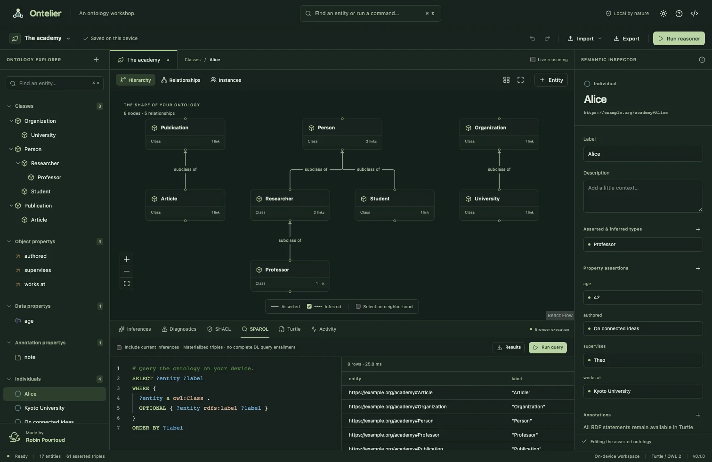Viewport: 712px width, 462px height.
Task: Open the Import dropdown menu
Action: 584,39
